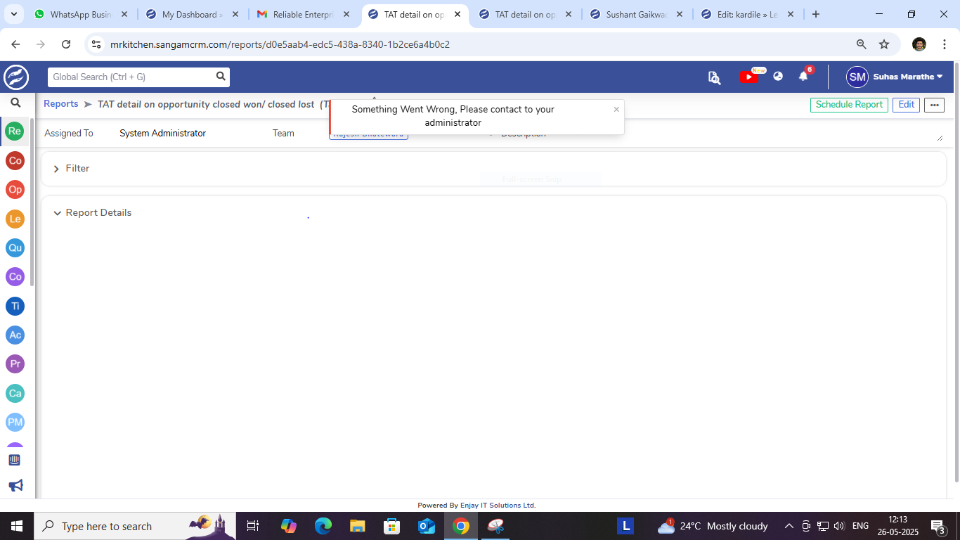Switch to the WhatsApp Business tab
The height and width of the screenshot is (540, 960).
(82, 14)
